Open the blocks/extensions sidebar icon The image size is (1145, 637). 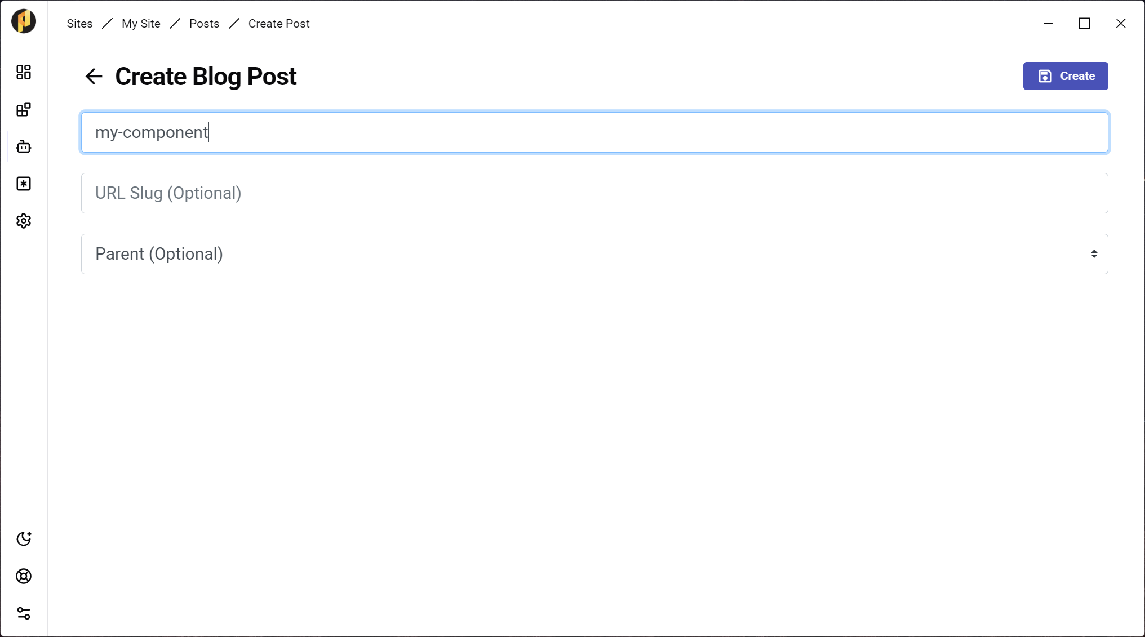click(x=24, y=109)
